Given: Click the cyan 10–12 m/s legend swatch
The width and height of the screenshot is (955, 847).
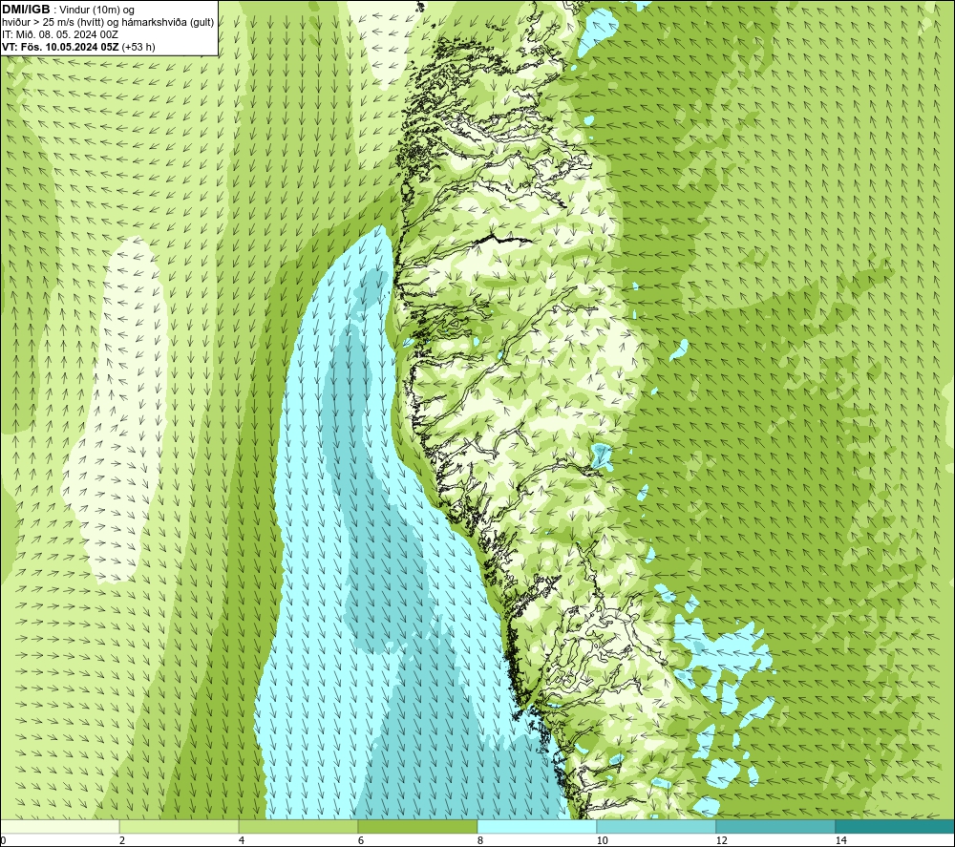Looking at the screenshot, I should (657, 826).
